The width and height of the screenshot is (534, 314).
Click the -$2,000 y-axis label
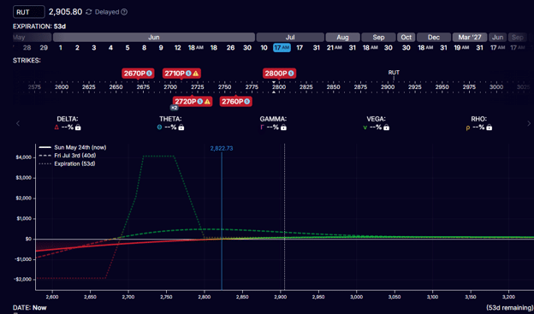(x=22, y=279)
